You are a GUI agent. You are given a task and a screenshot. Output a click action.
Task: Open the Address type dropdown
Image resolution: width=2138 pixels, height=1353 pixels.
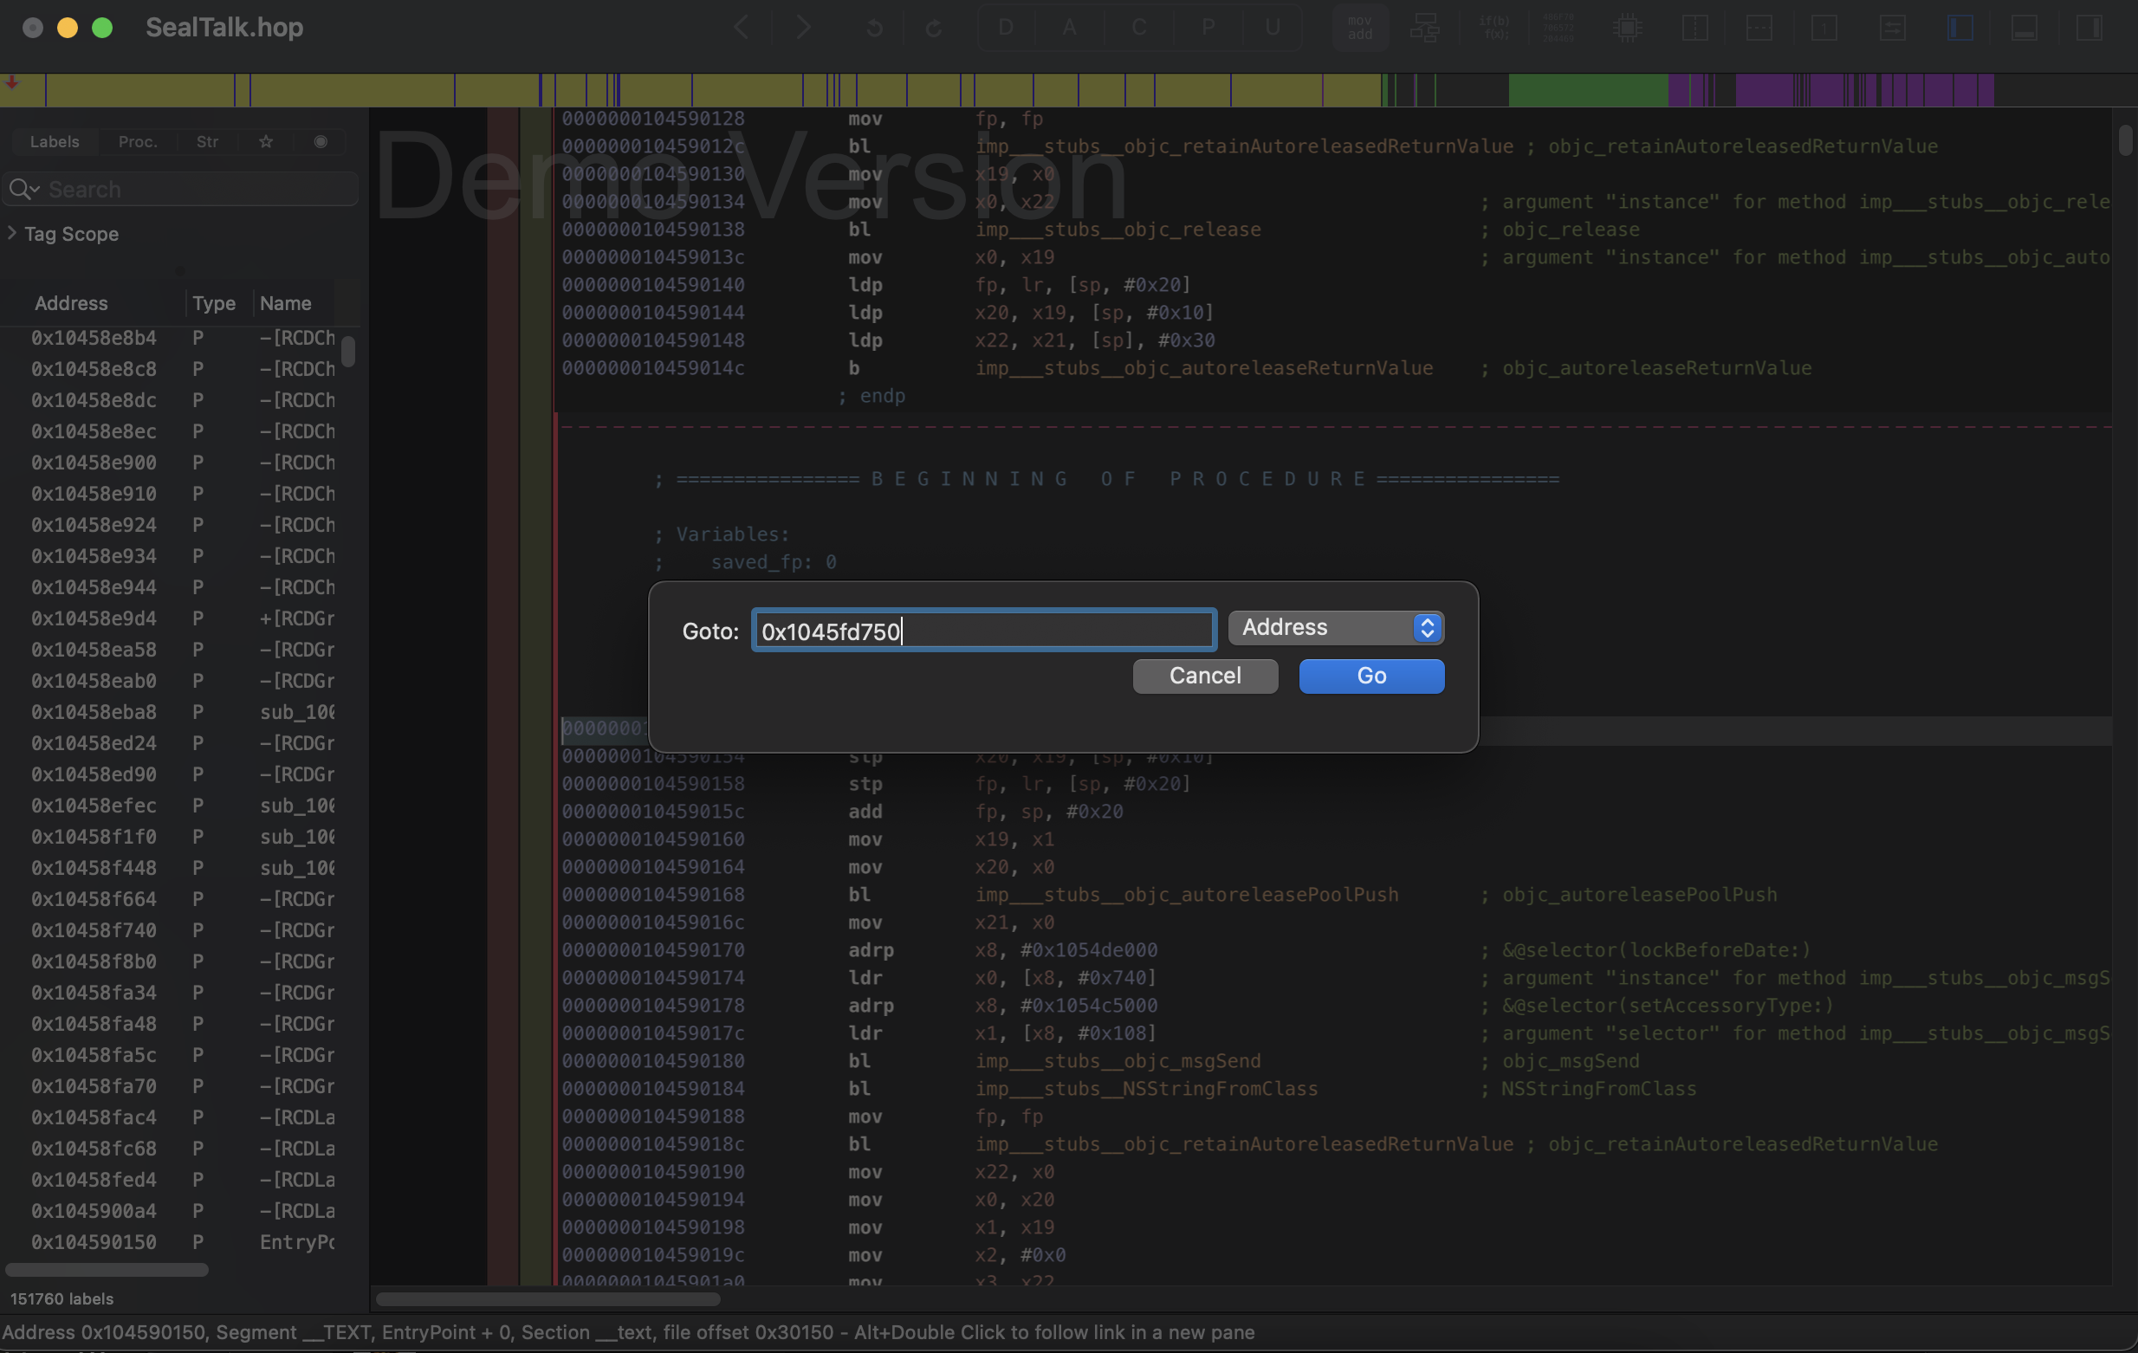(x=1335, y=628)
